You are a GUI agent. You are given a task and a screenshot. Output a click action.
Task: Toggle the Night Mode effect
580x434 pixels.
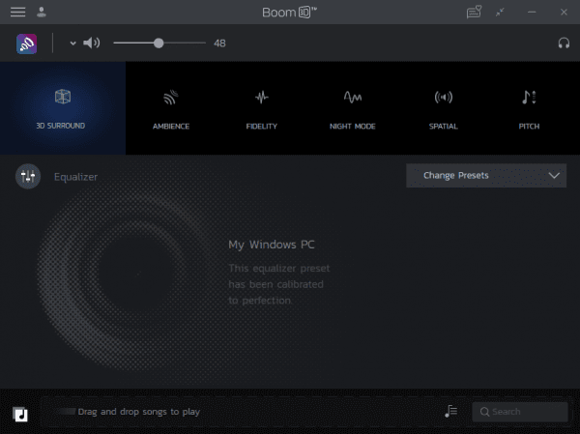click(353, 109)
